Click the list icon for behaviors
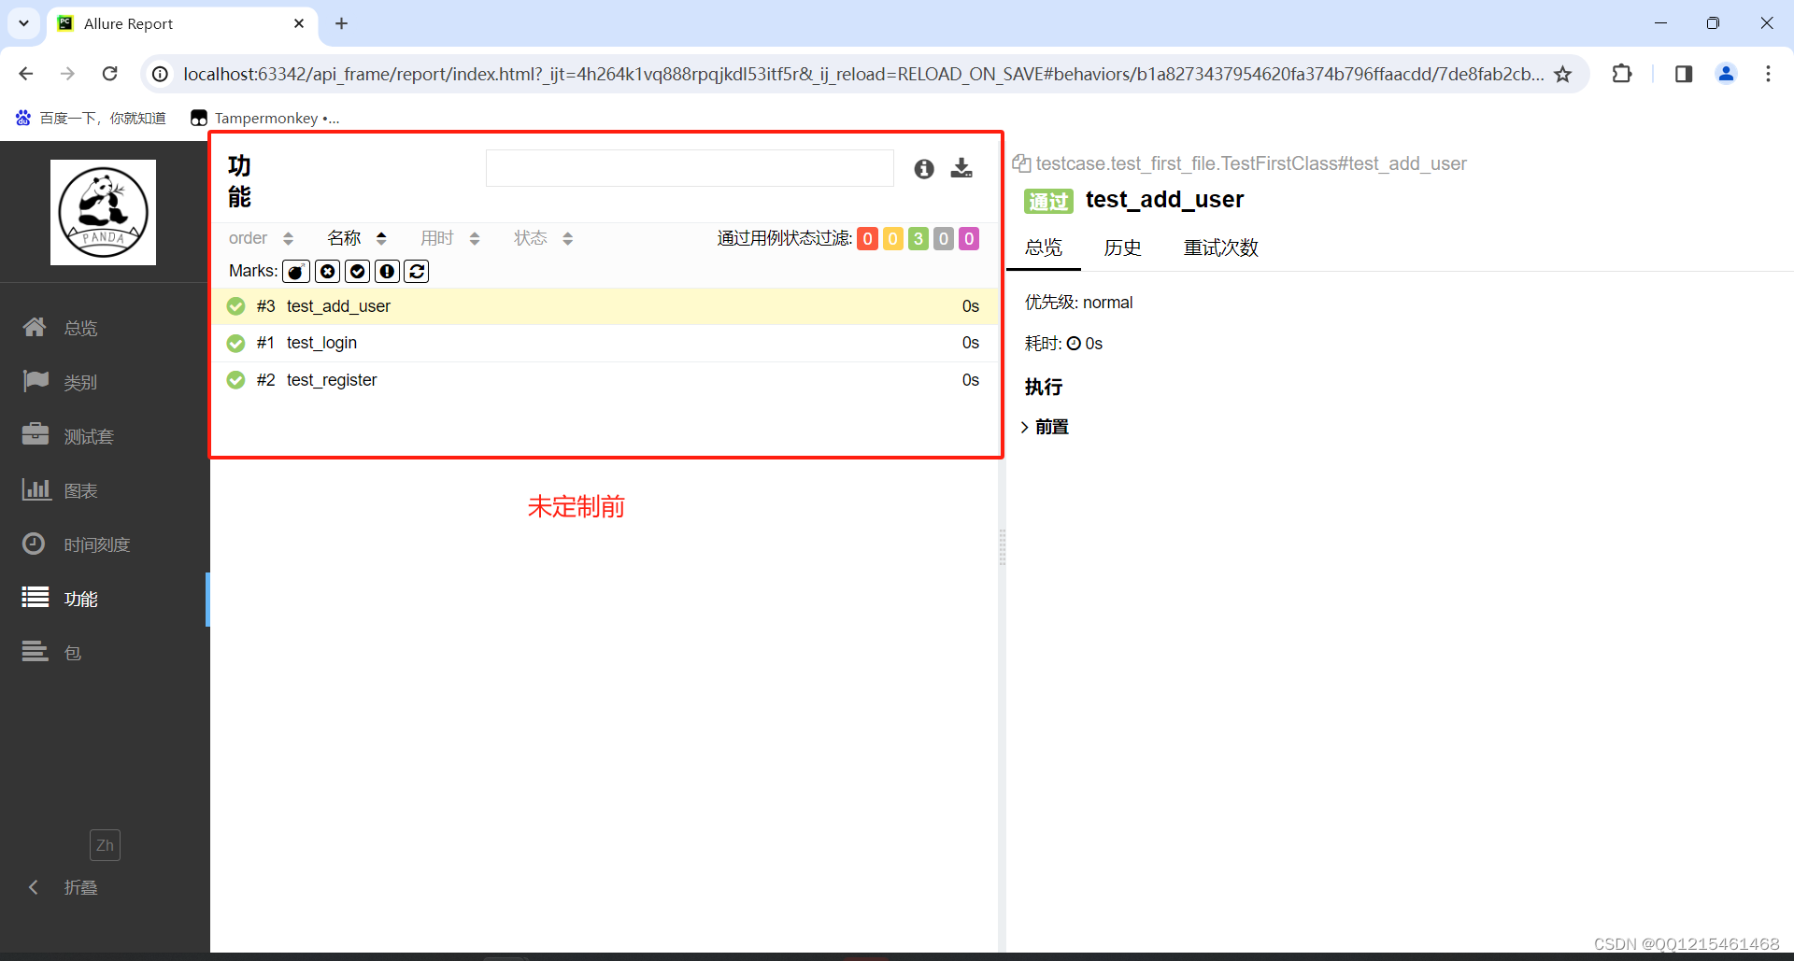The height and width of the screenshot is (961, 1794). pos(36,597)
